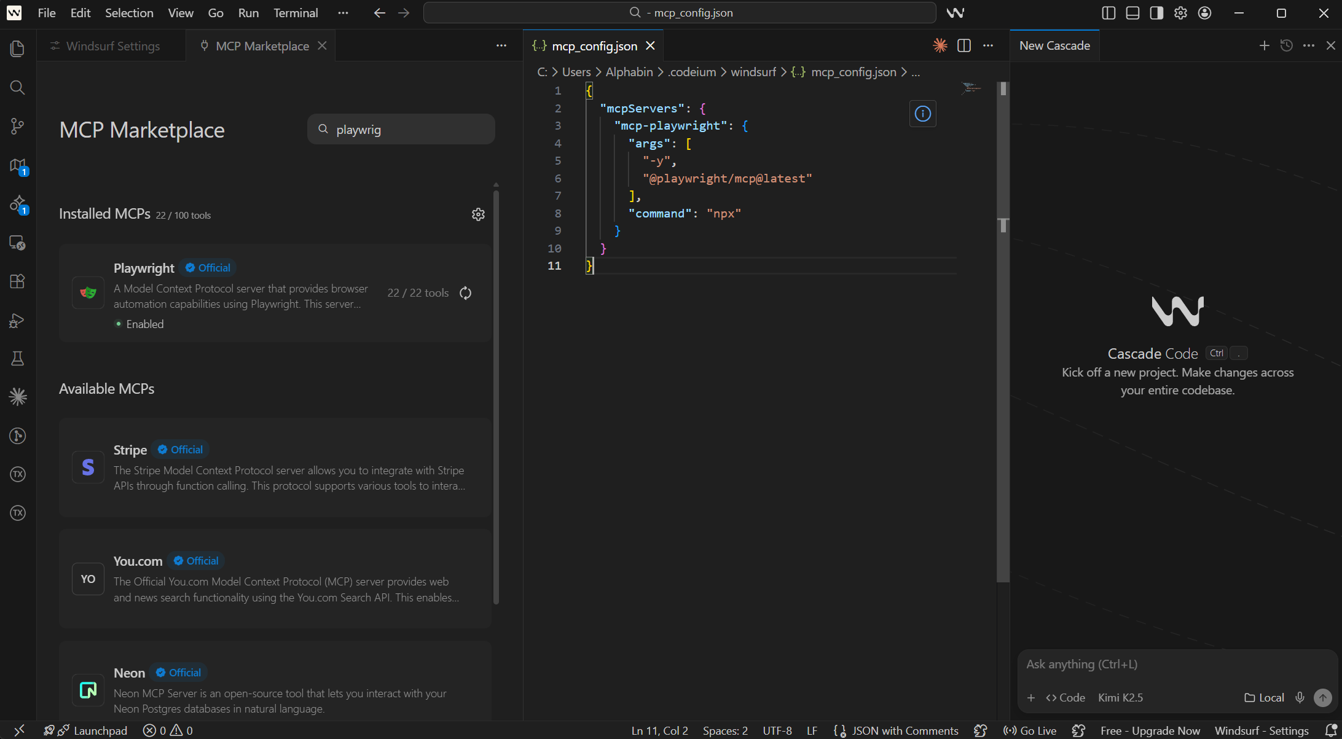Open the Kimi K2.5 model selector
1342x739 pixels.
pyautogui.click(x=1120, y=697)
